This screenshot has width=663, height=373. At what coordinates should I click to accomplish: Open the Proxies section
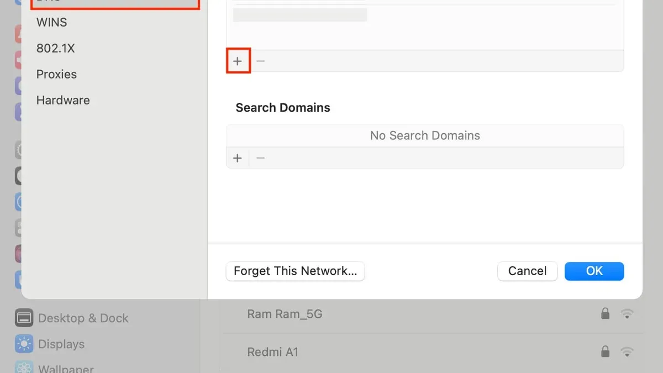pyautogui.click(x=56, y=75)
